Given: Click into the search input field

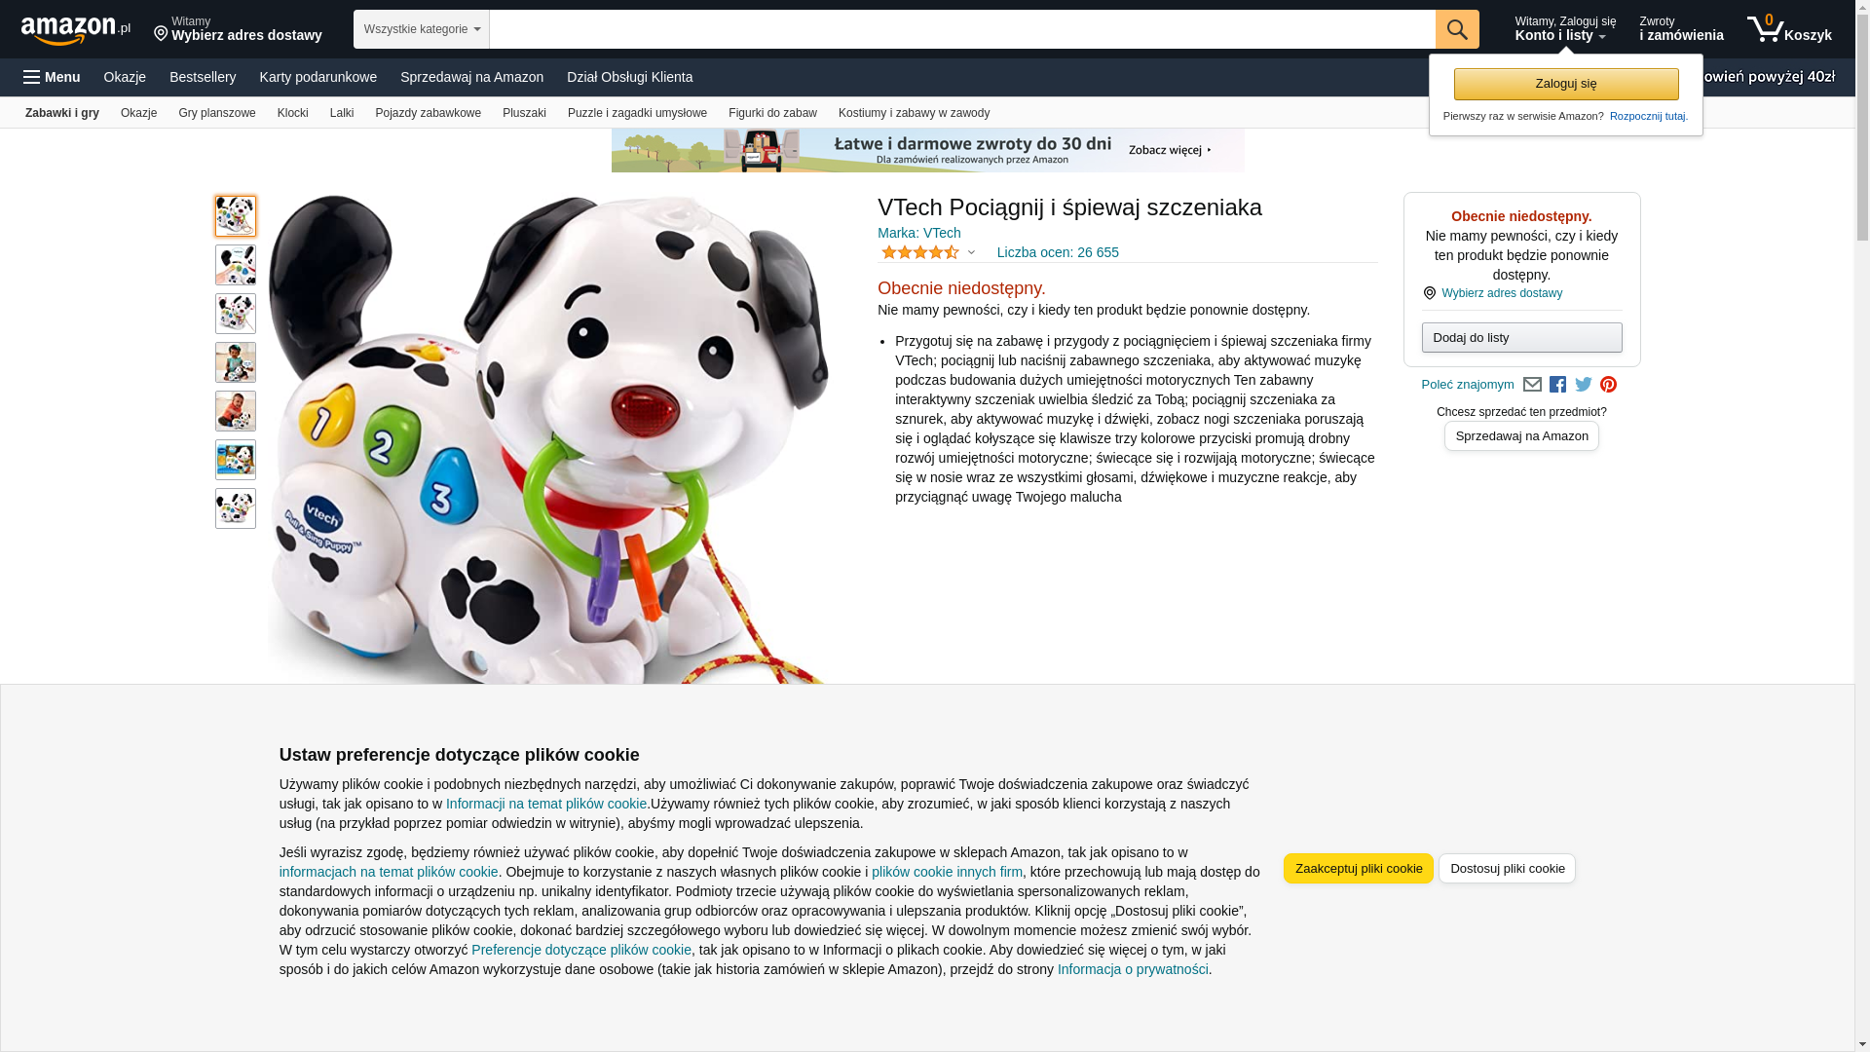Looking at the screenshot, I should (x=961, y=29).
